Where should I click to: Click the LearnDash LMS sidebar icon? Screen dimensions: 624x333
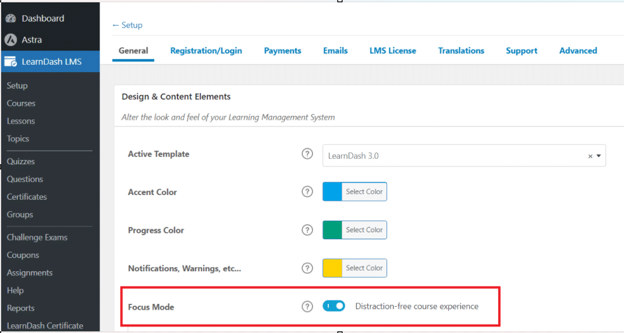point(10,62)
